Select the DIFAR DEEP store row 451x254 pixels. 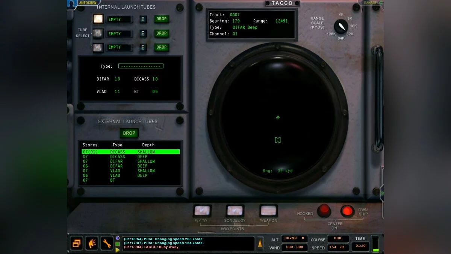pyautogui.click(x=130, y=166)
